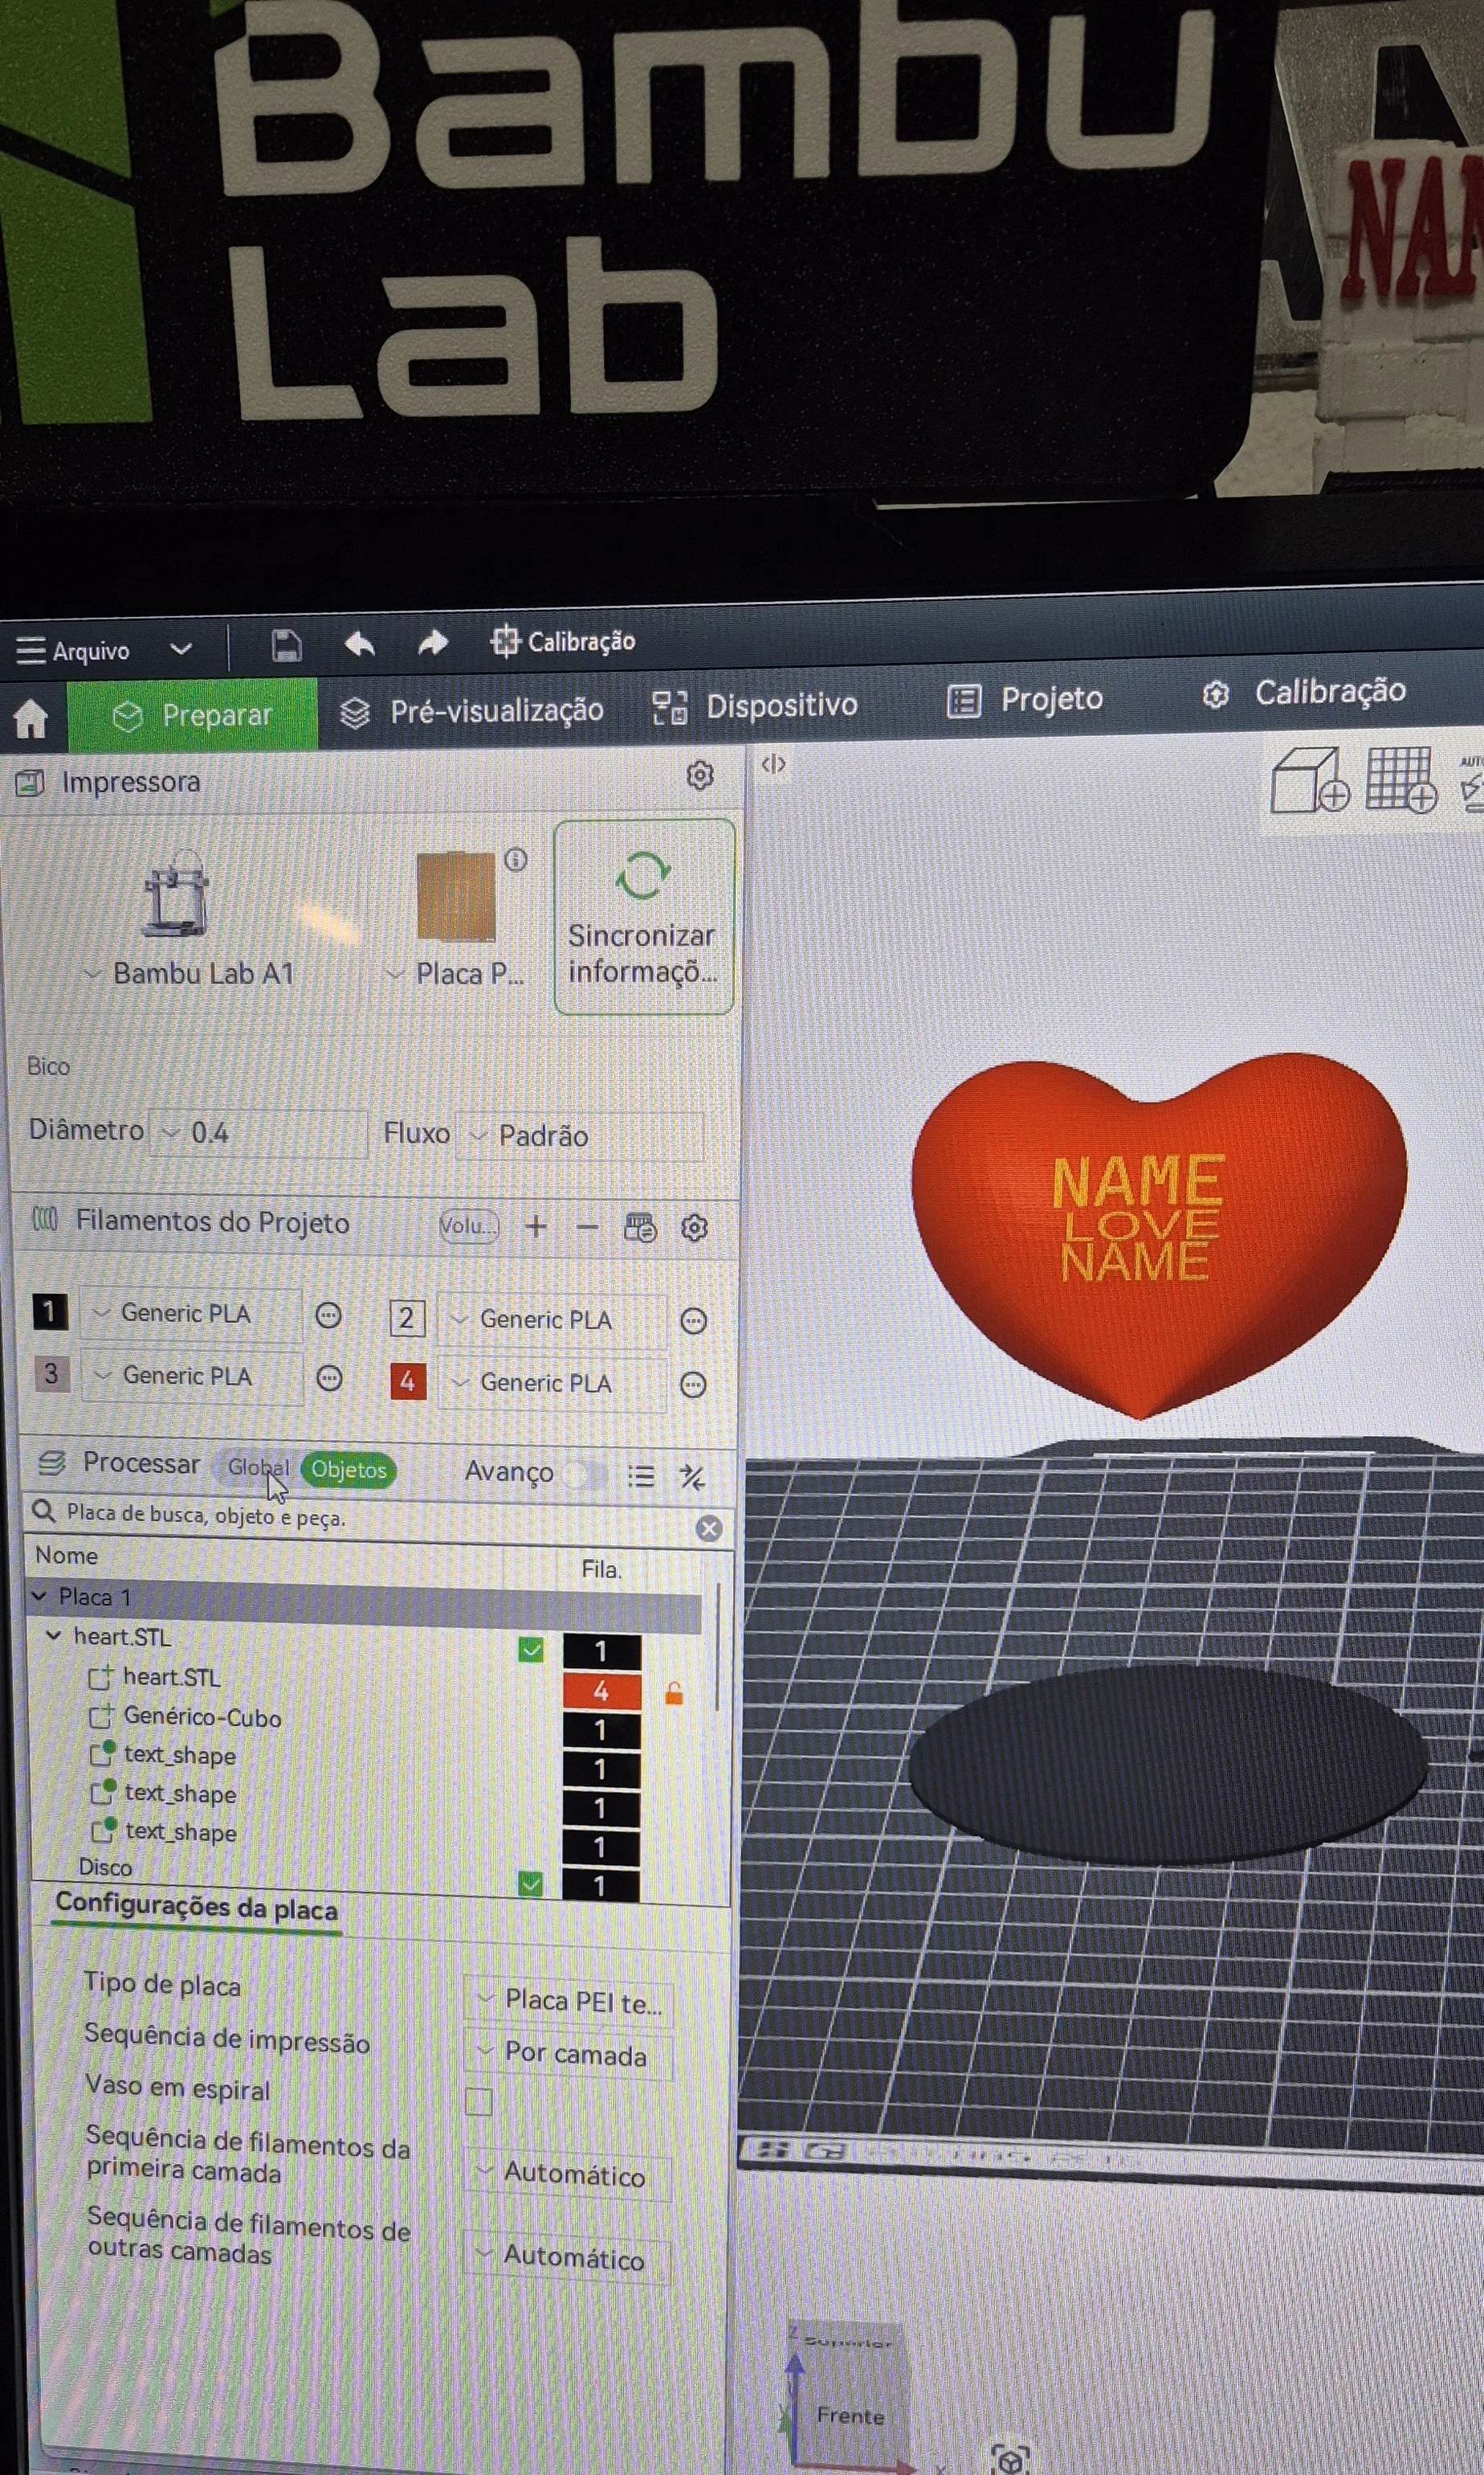Viewport: 1484px width, 2475px height.
Task: Switch process settings to Objetos
Action: click(x=348, y=1470)
